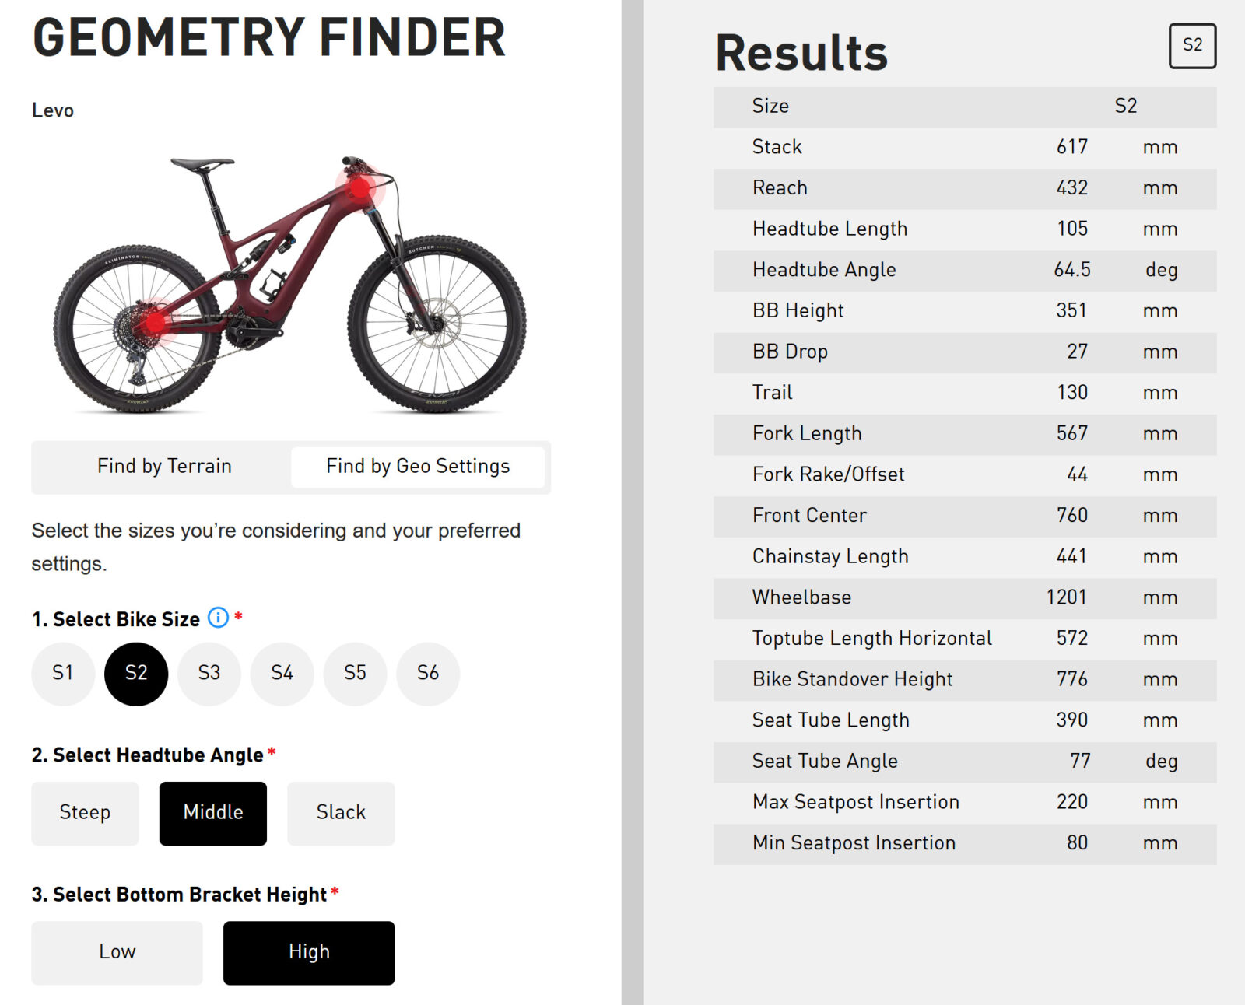Click the Levo bike image
This screenshot has height=1005, width=1245.
pos(289,284)
